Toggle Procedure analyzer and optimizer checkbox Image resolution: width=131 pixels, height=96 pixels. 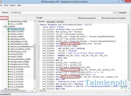pos(102,18)
